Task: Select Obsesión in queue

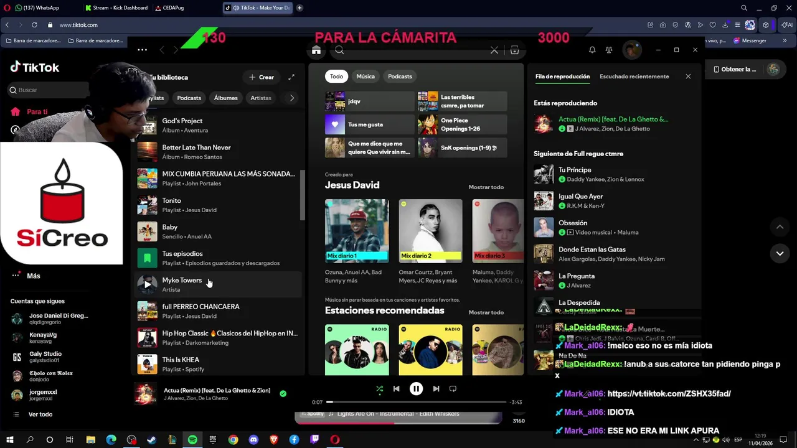Action: (613, 227)
